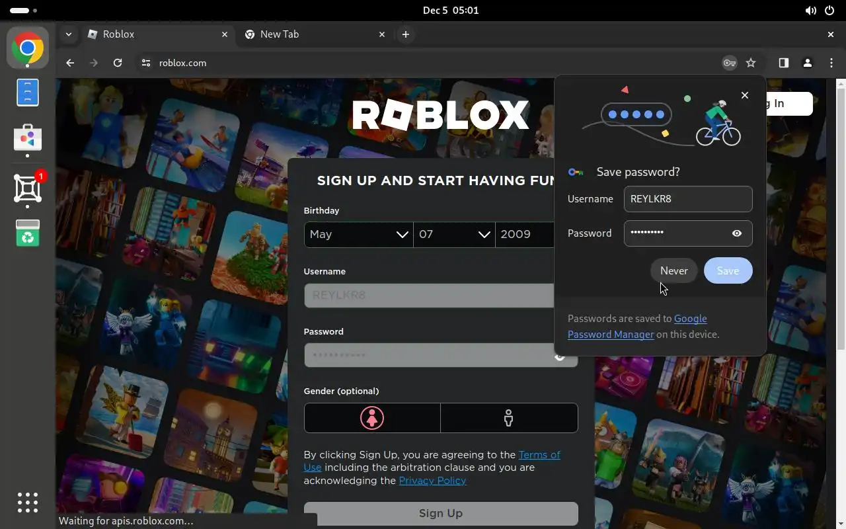Open the trash dock icon
Image resolution: width=846 pixels, height=529 pixels.
(28, 233)
